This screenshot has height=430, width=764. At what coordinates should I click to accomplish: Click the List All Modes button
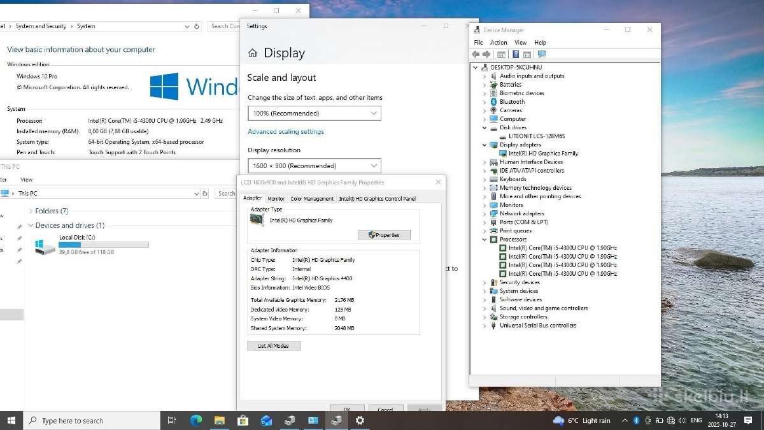point(273,346)
